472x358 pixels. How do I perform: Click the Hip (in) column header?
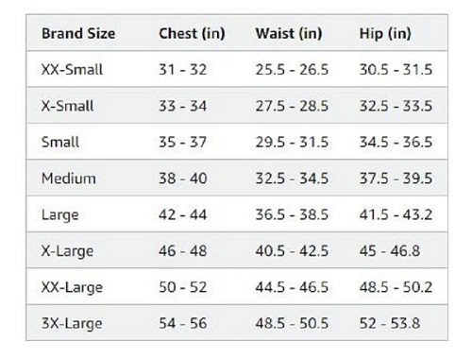click(x=385, y=33)
